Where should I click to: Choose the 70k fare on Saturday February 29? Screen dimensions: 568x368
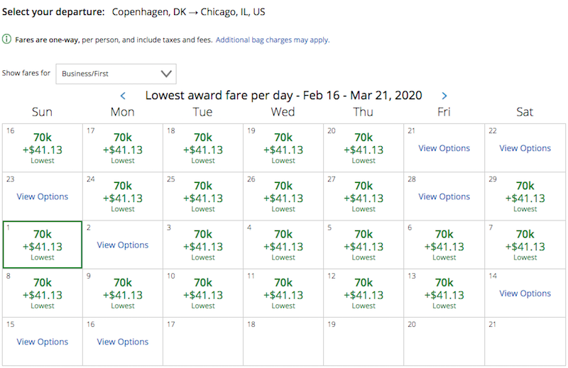(x=525, y=196)
